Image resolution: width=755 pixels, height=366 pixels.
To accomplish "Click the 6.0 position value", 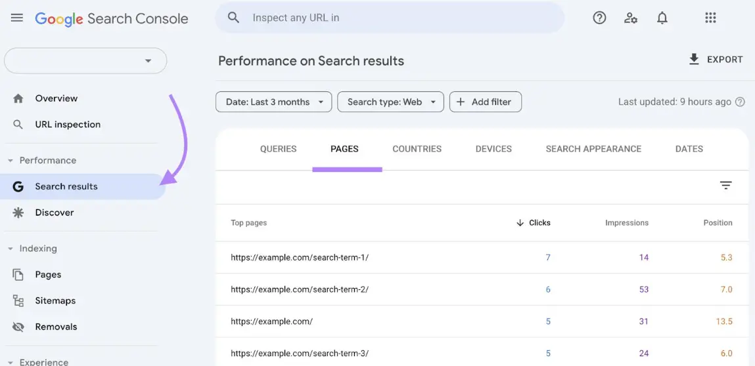I will tap(727, 353).
